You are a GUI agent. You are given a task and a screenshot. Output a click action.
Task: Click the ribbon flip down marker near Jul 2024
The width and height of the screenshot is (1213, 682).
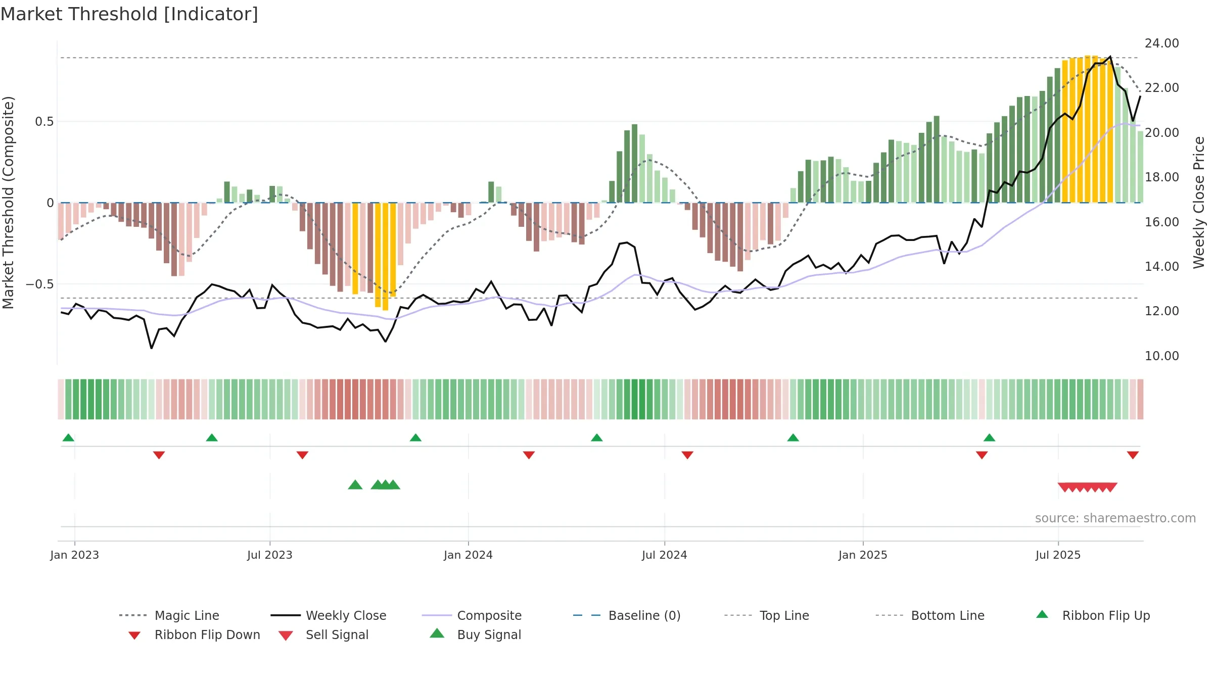(x=687, y=455)
